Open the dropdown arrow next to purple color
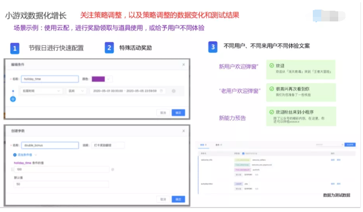Image resolution: width=363 pixels, height=212 pixels. coord(109,79)
